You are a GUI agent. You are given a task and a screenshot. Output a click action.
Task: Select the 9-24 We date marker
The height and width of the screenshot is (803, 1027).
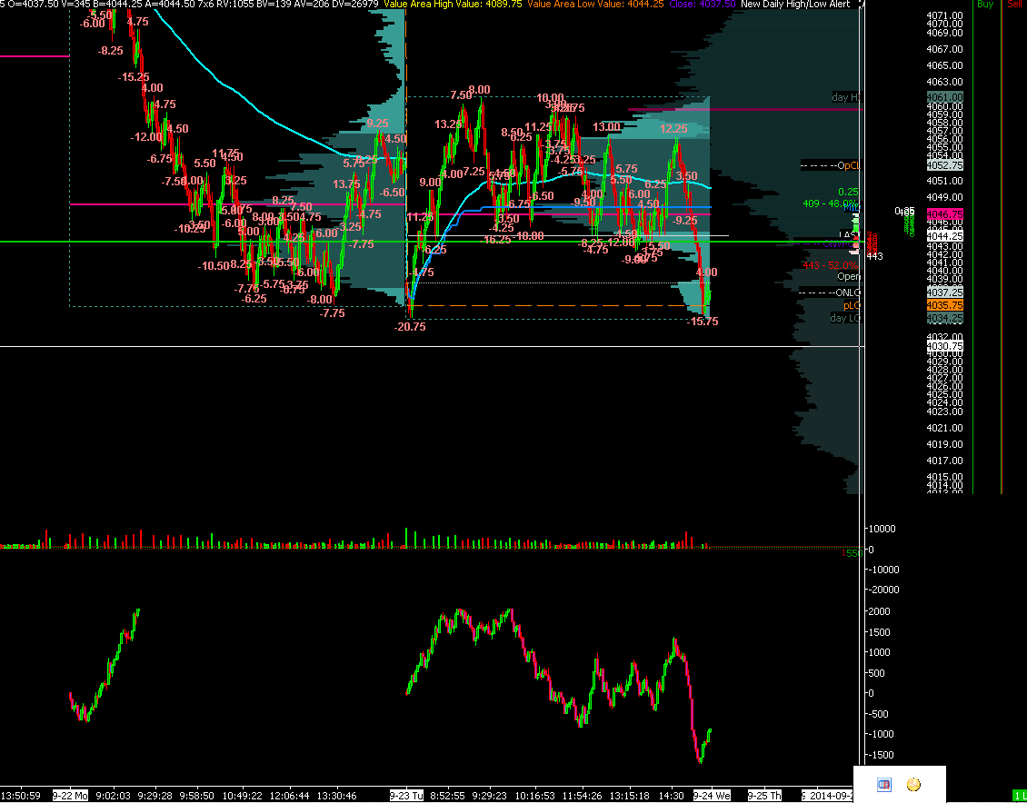pos(712,796)
